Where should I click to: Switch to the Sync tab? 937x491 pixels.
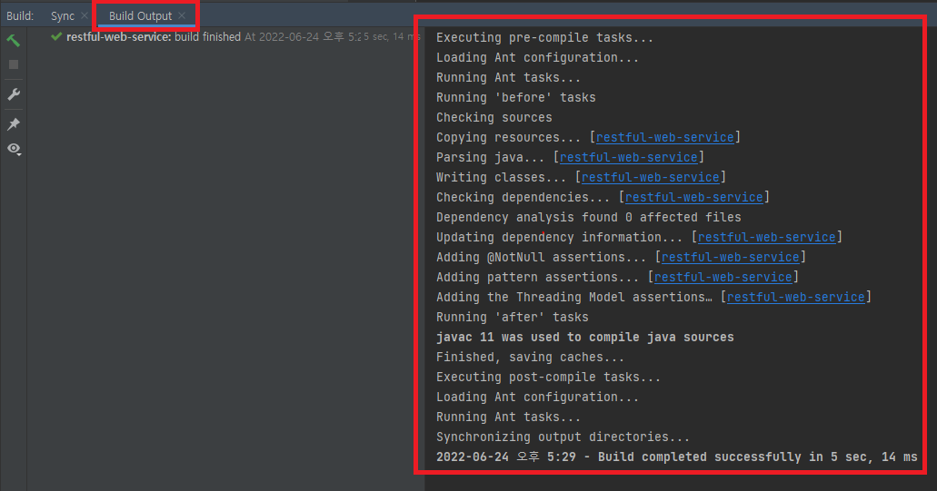click(x=62, y=16)
